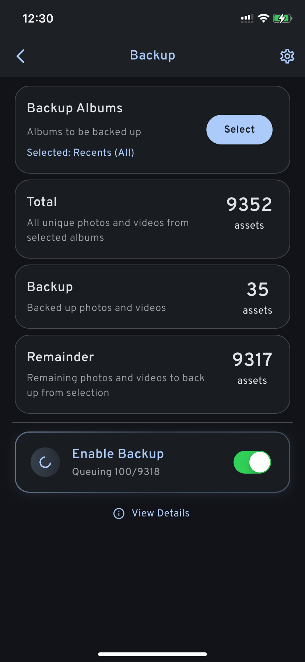Click the 9317 remaining assets count
This screenshot has width=305, height=662.
pos(252,360)
